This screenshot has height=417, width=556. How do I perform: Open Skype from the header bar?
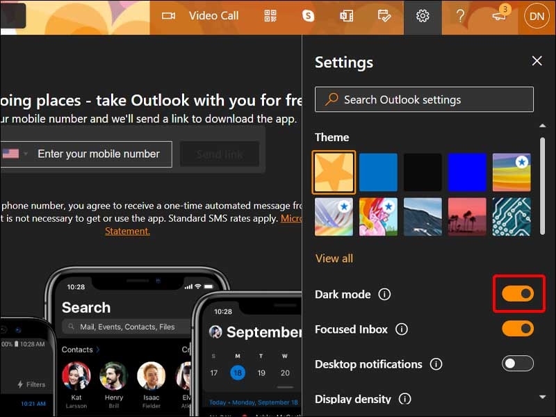click(x=308, y=16)
